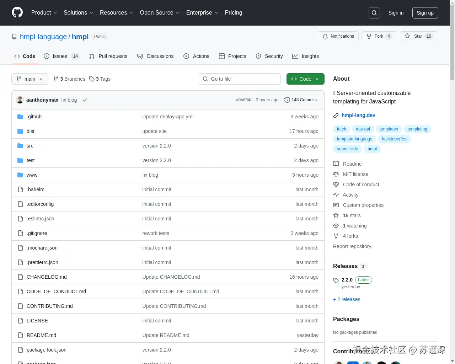Visit the hmpl-lang.dev link
This screenshot has height=364, width=455.
[x=358, y=115]
